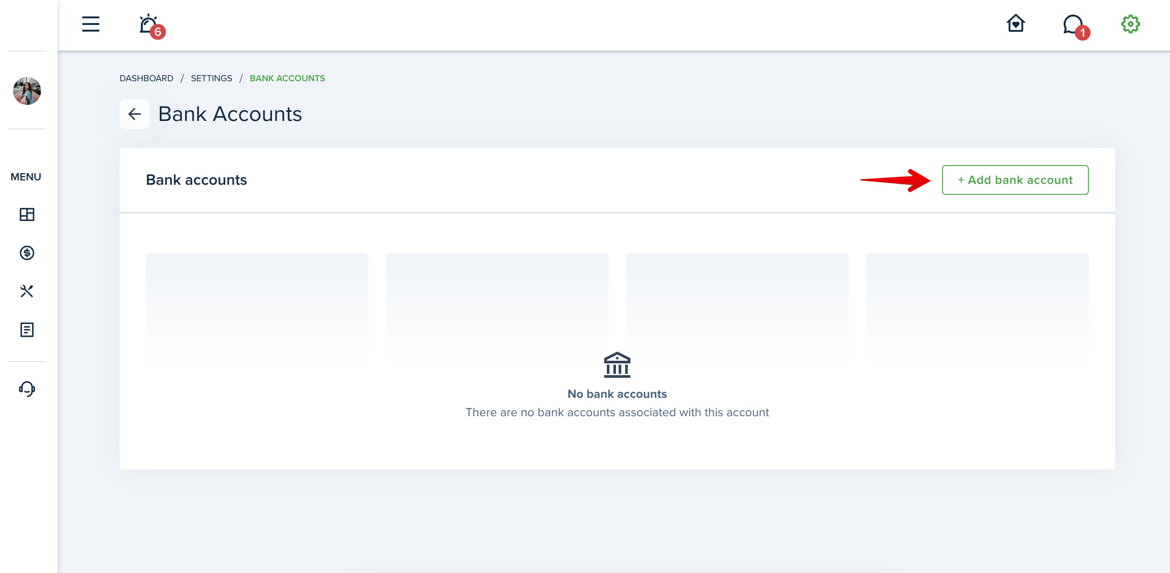Click the first empty account placeholder card
The width and height of the screenshot is (1170, 573).
coord(257,307)
